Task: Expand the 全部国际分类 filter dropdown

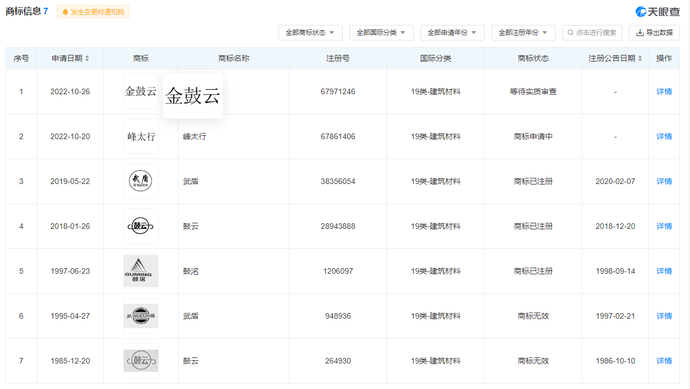Action: click(381, 33)
